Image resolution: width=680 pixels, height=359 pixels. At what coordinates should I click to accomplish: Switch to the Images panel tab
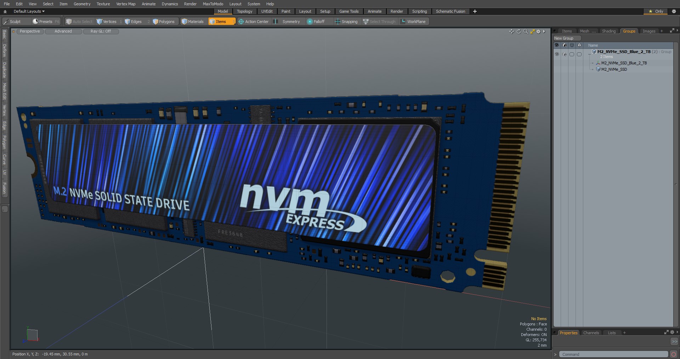(x=649, y=31)
